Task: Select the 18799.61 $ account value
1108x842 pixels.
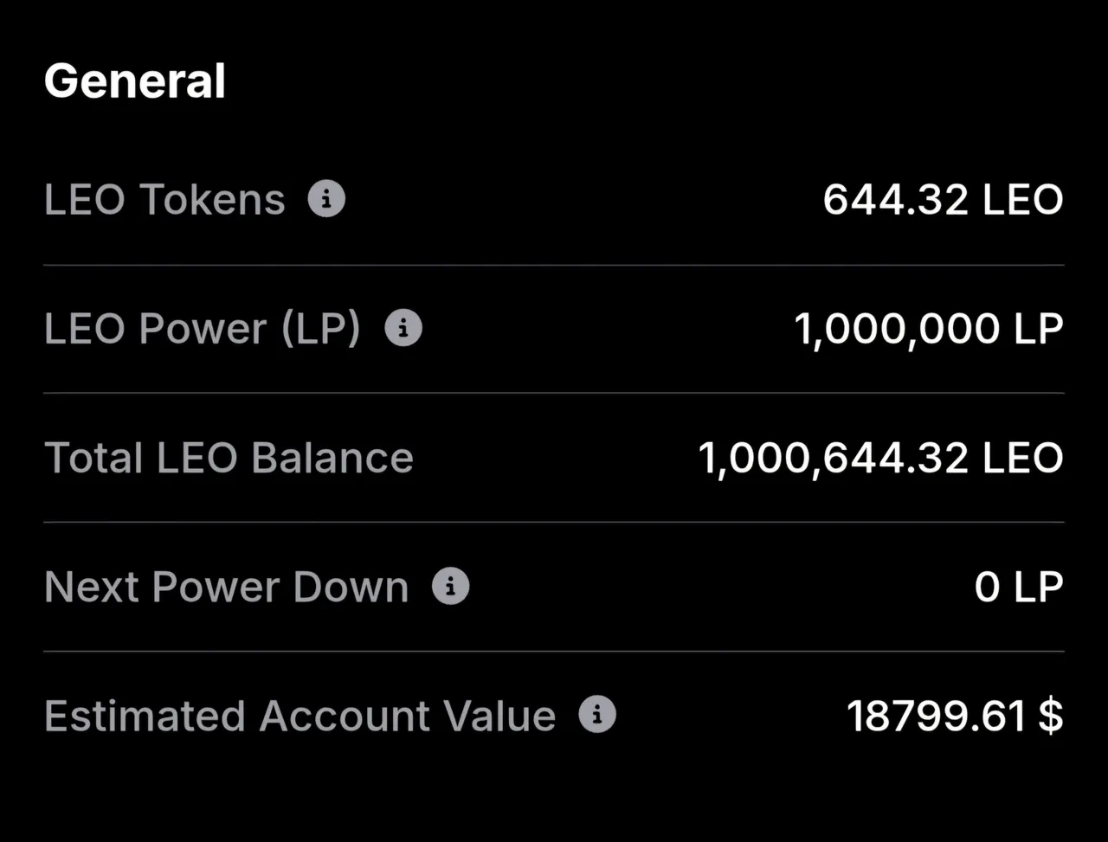Action: [x=955, y=716]
